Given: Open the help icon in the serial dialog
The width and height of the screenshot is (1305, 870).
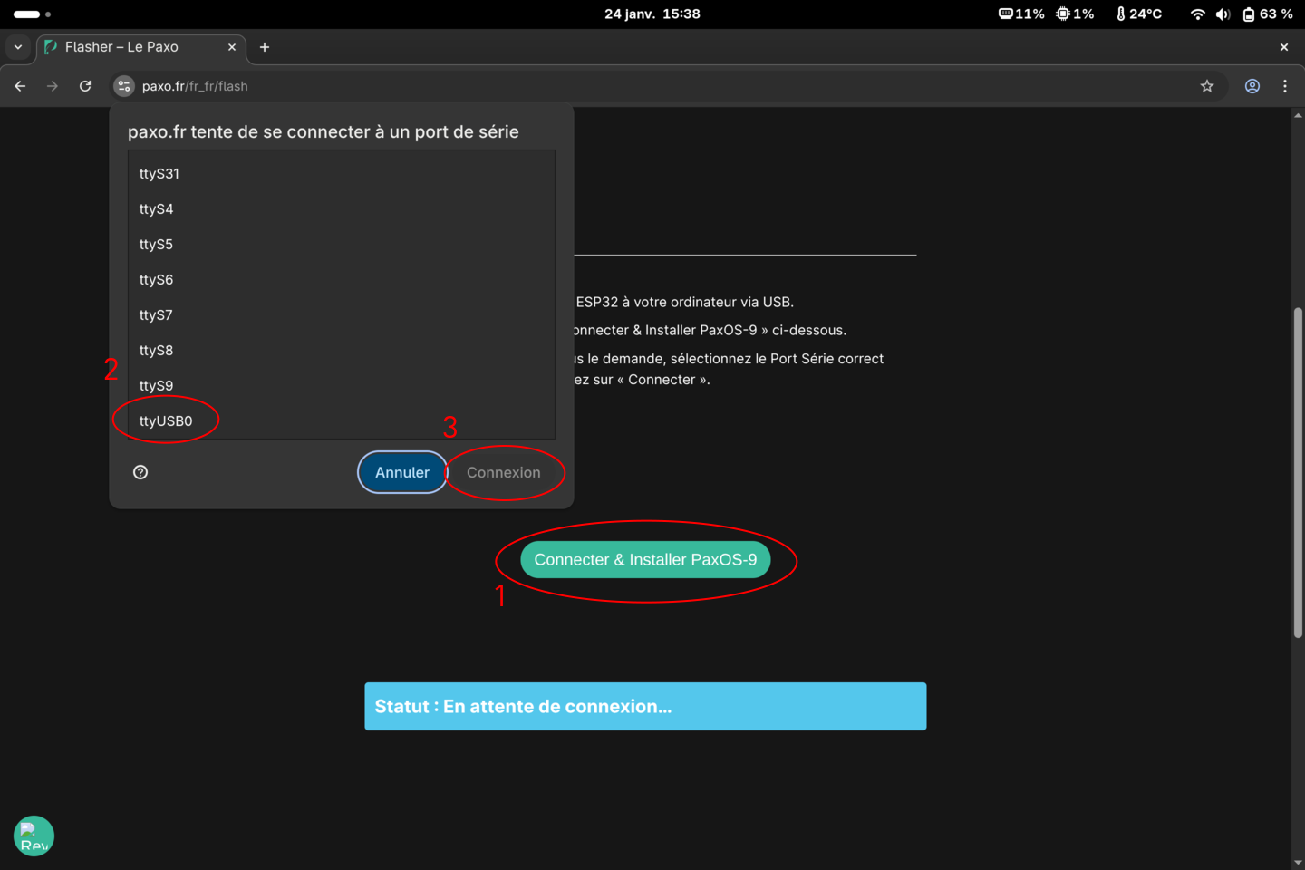Looking at the screenshot, I should pyautogui.click(x=140, y=471).
